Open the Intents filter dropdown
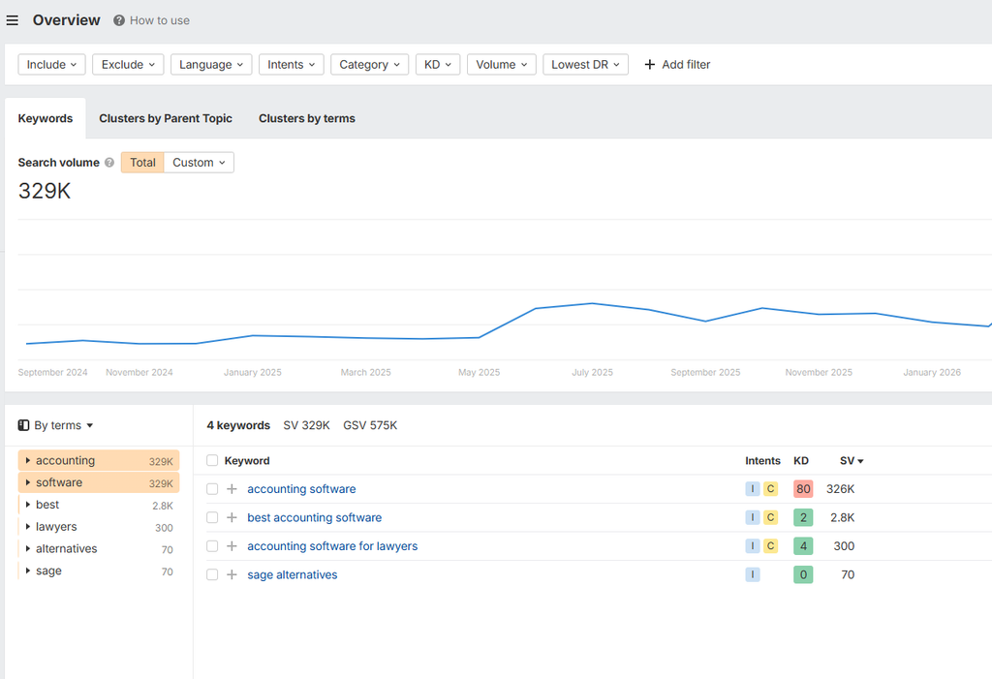992x679 pixels. (x=291, y=65)
